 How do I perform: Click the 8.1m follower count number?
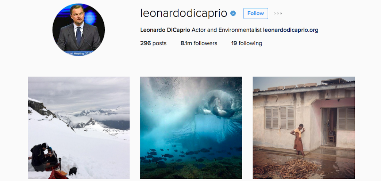(186, 44)
